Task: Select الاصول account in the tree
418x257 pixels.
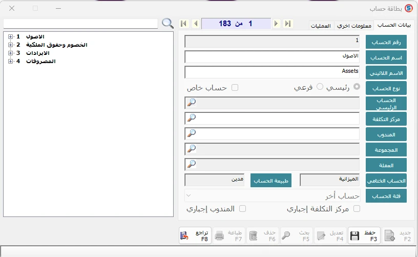Action: (x=35, y=36)
